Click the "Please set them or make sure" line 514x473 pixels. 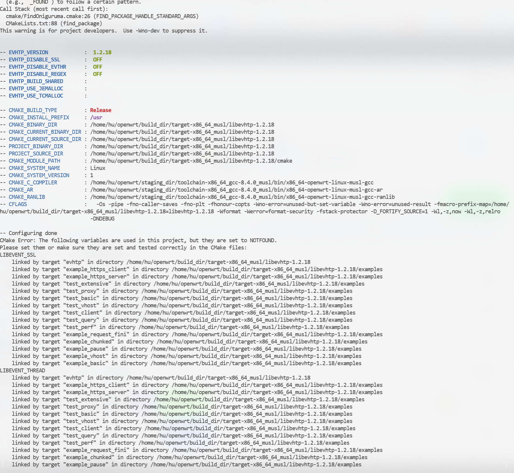click(123, 248)
